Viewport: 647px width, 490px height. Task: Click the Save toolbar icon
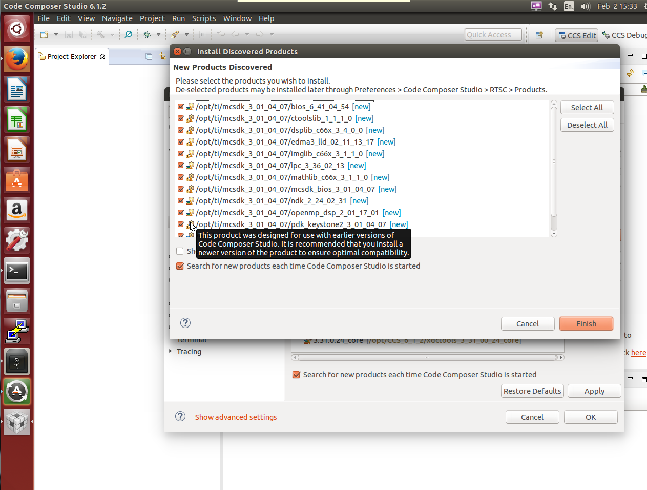click(69, 34)
